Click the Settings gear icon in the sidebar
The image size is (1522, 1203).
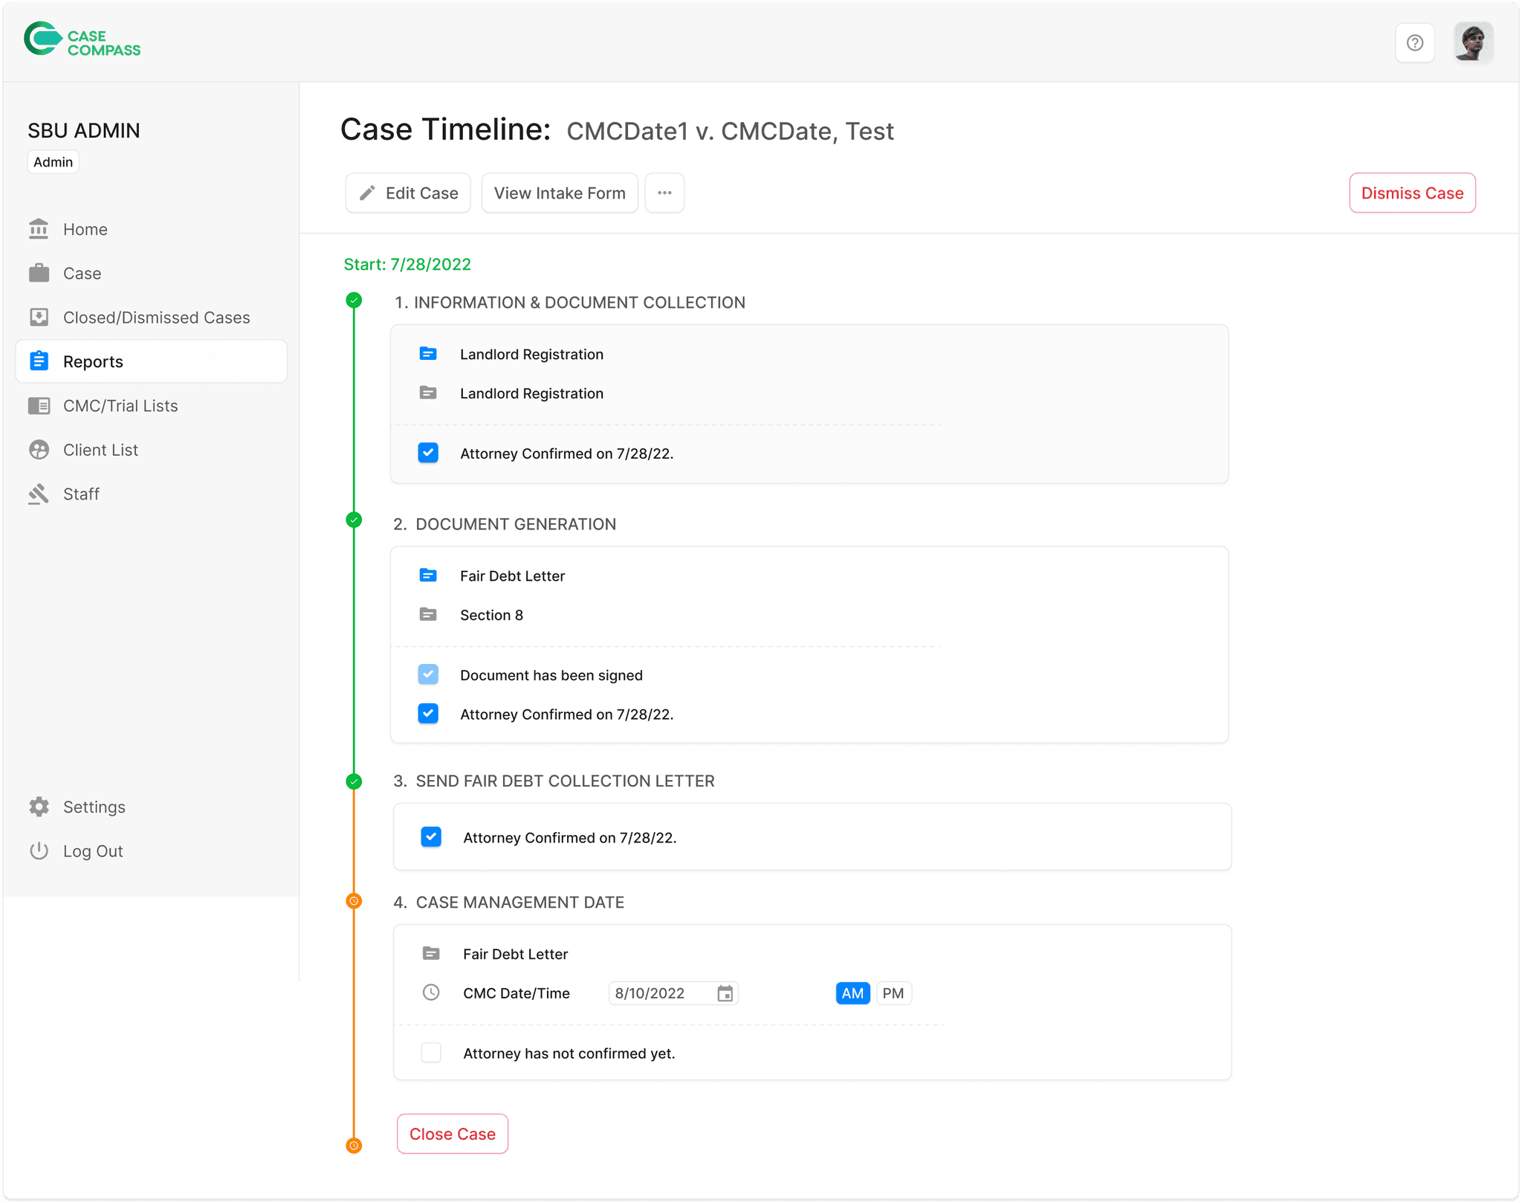coord(39,807)
